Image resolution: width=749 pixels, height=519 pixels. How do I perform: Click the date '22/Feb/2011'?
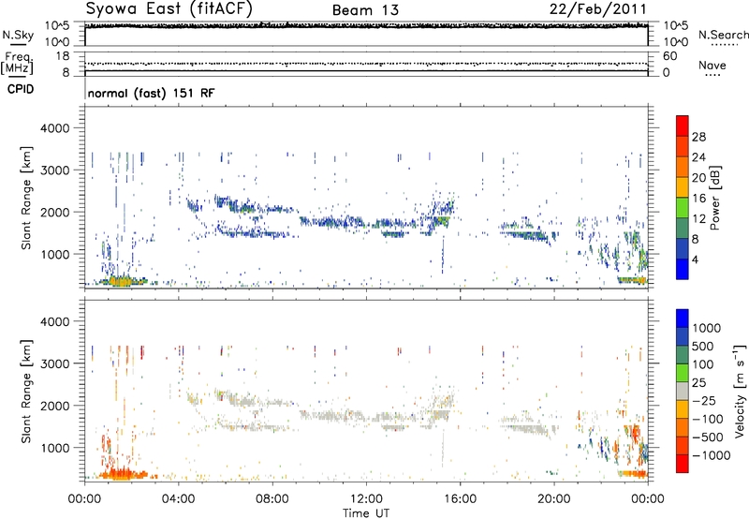pyautogui.click(x=597, y=9)
